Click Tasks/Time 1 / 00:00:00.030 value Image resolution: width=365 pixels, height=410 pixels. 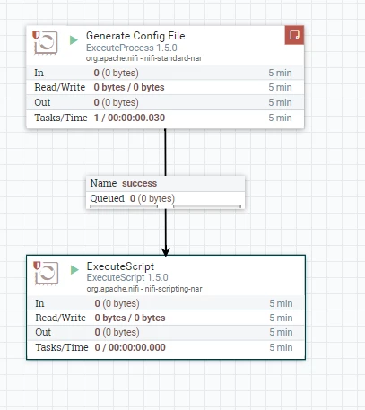[129, 118]
